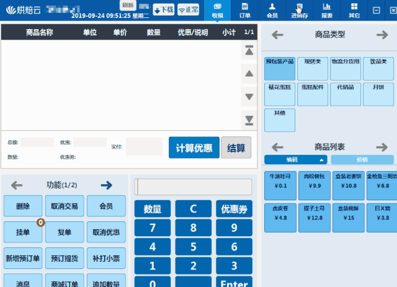
Task: Click the 计算优惠 button
Action: pyautogui.click(x=194, y=148)
